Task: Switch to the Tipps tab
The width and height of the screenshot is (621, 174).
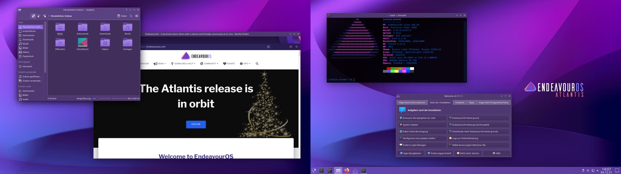Action: click(472, 102)
